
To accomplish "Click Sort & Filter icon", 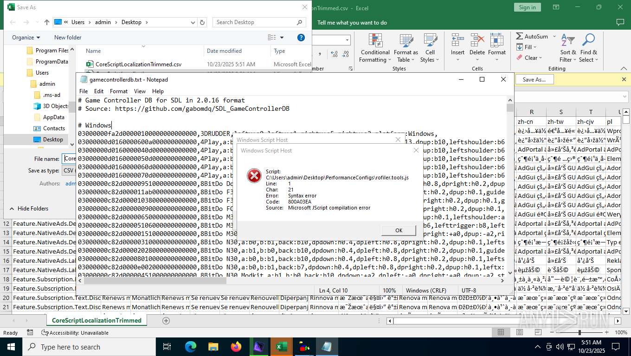I will coord(568,48).
